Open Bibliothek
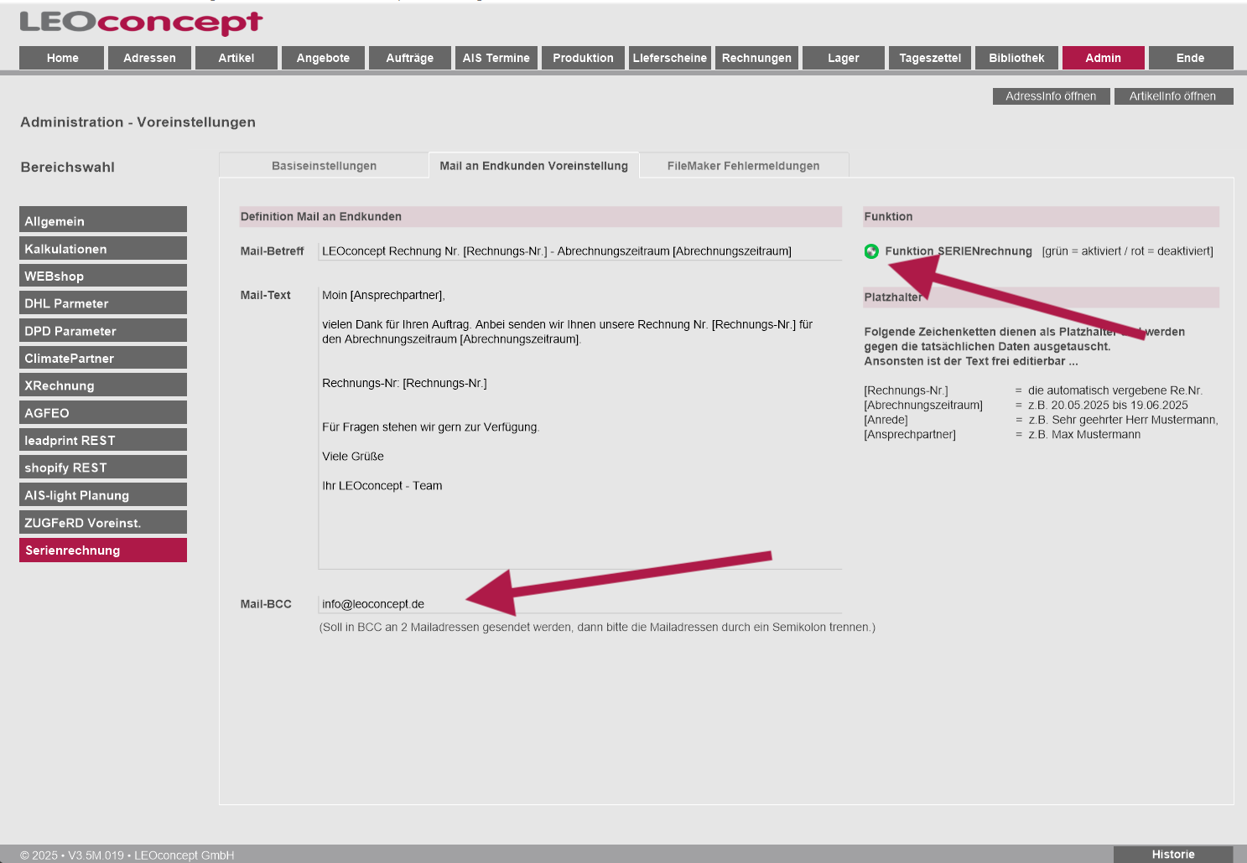Image resolution: width=1247 pixels, height=863 pixels. 1016,58
